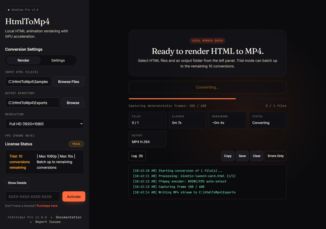
Task: Open the Documentation link
Action: [x=69, y=217]
